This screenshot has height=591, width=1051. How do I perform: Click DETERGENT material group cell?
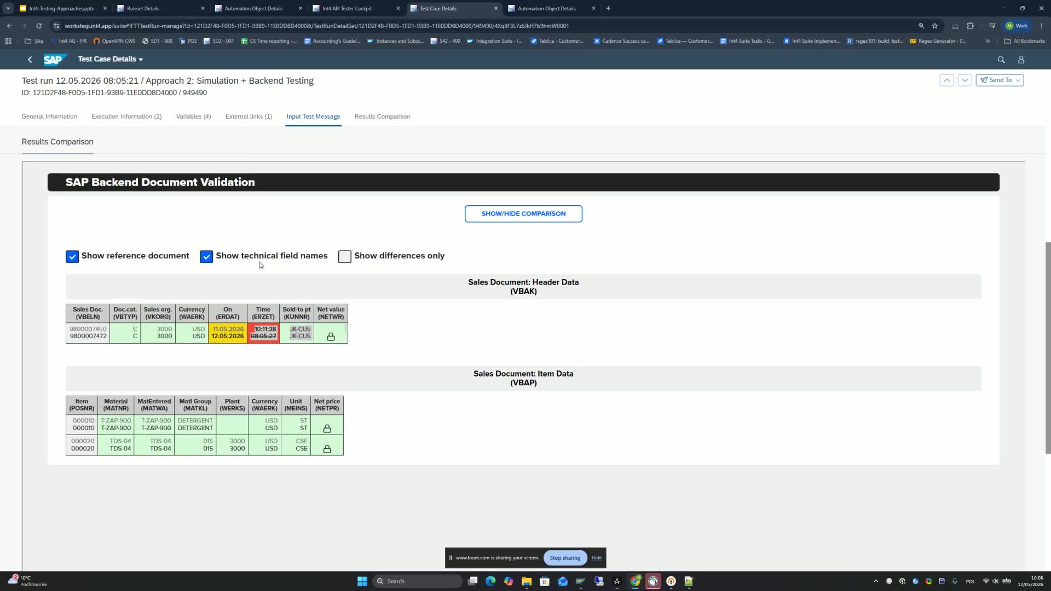pyautogui.click(x=195, y=425)
